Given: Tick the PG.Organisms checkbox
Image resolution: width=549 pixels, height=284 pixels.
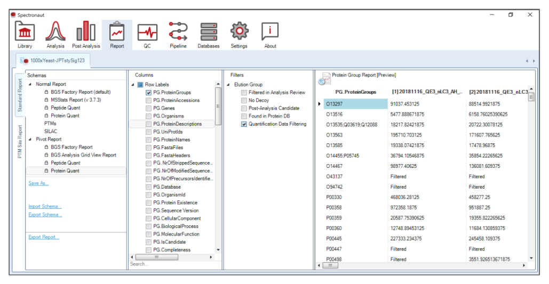Looking at the screenshot, I should pos(149,116).
